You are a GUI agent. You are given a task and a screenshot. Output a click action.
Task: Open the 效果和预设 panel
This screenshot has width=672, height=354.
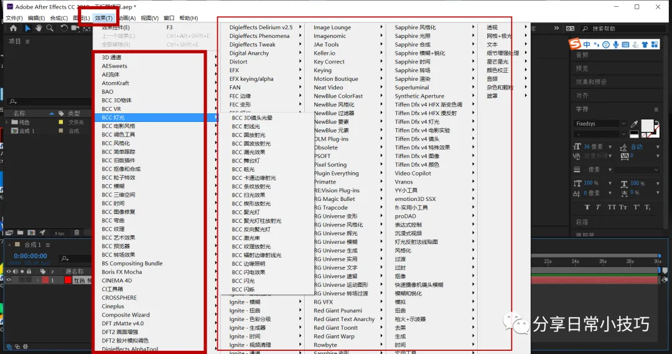[591, 82]
